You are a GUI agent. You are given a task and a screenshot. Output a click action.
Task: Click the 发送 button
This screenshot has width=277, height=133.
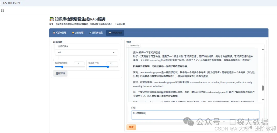[131, 127]
